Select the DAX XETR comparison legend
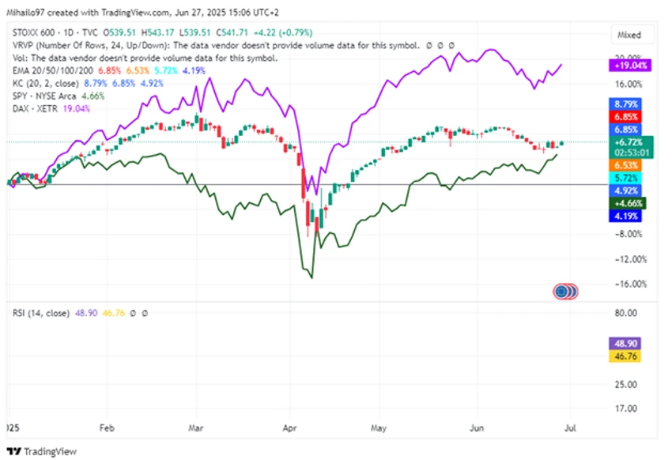The width and height of the screenshot is (672, 460). click(x=35, y=109)
